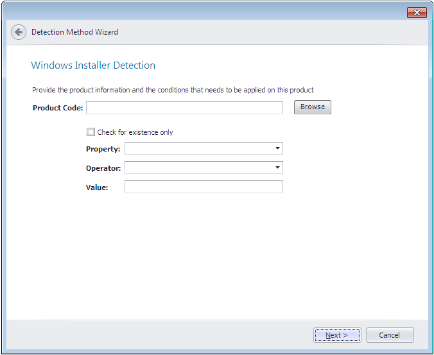Focus the Value text field
This screenshot has width=434, height=355.
click(204, 187)
